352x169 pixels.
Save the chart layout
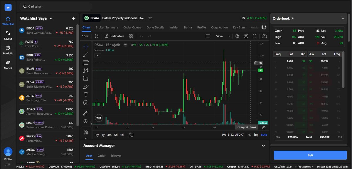click(x=219, y=36)
